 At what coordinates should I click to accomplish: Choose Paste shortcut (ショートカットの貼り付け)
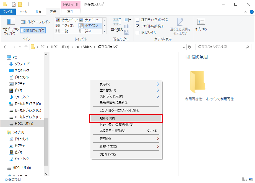click(x=126, y=124)
